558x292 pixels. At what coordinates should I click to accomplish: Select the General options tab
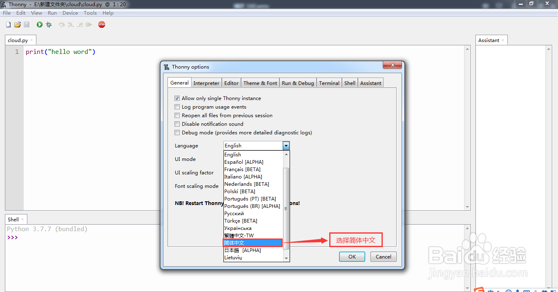click(179, 82)
